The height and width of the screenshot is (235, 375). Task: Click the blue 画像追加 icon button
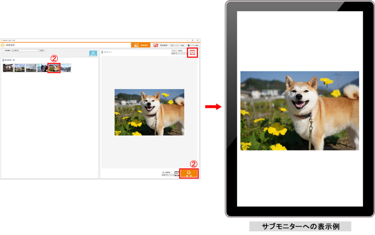click(x=93, y=54)
